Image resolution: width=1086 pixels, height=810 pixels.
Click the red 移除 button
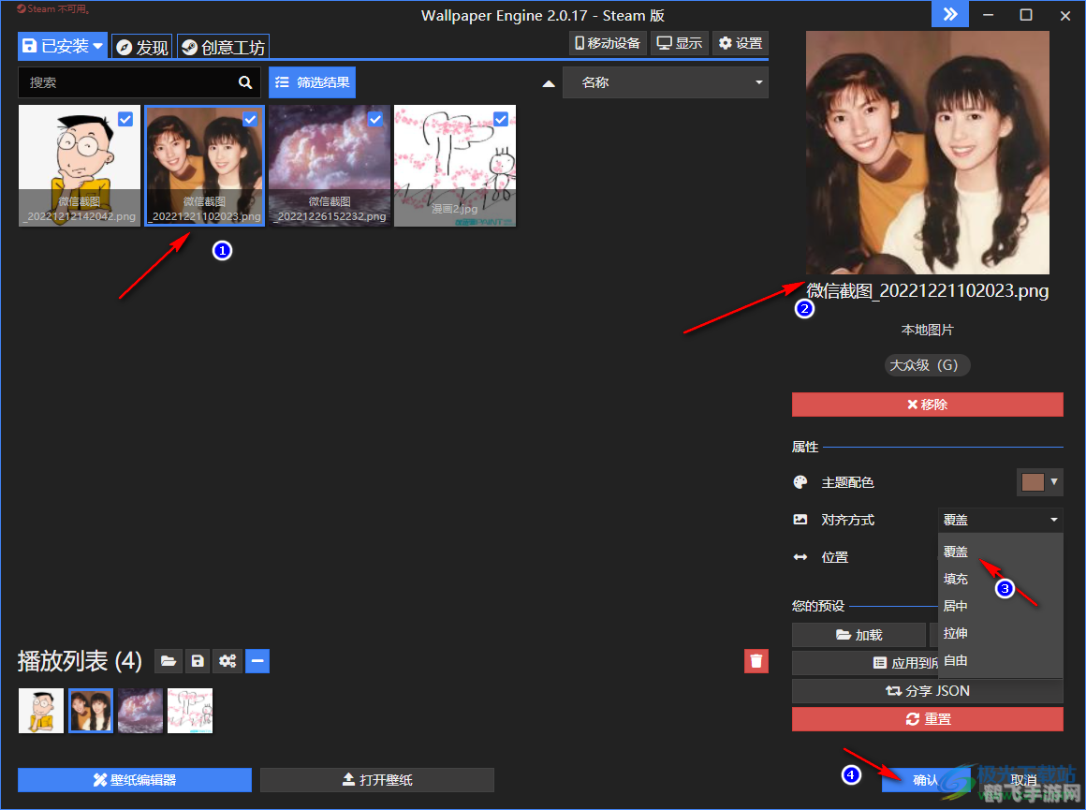click(927, 405)
